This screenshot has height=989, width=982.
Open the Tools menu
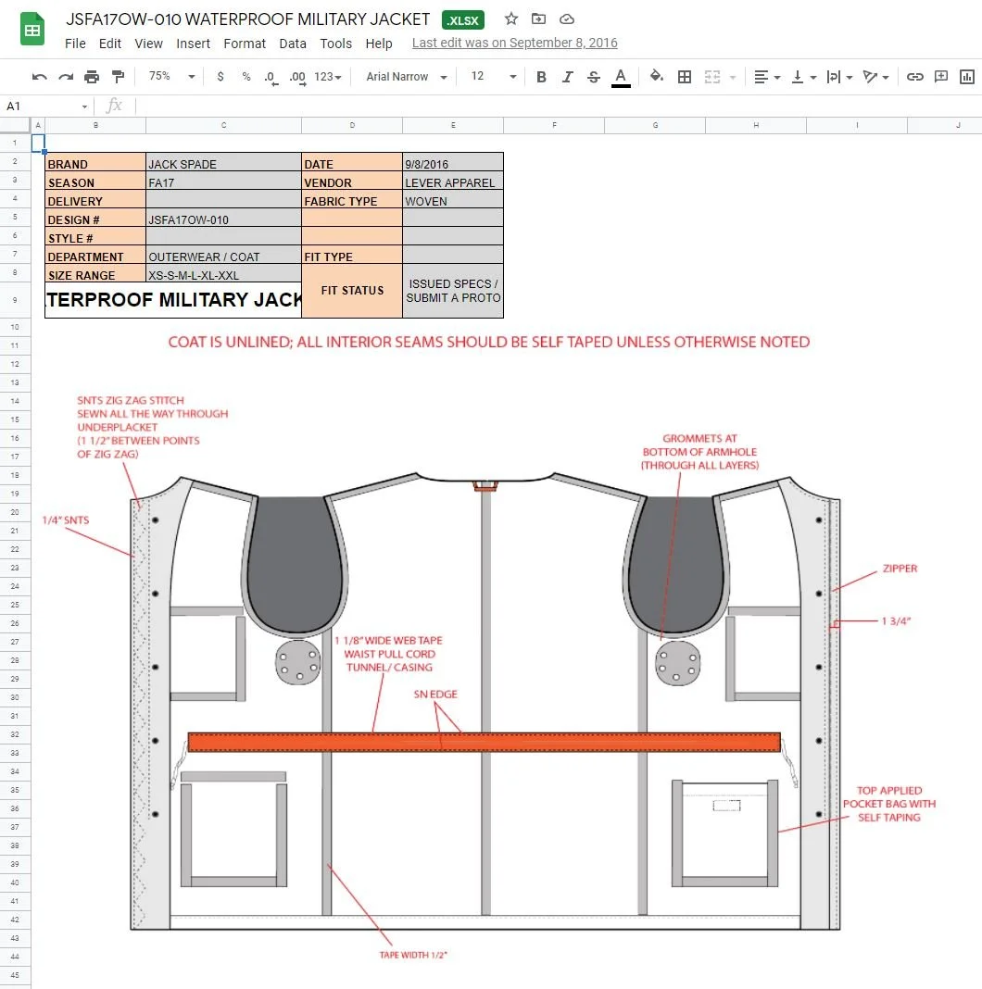click(335, 44)
